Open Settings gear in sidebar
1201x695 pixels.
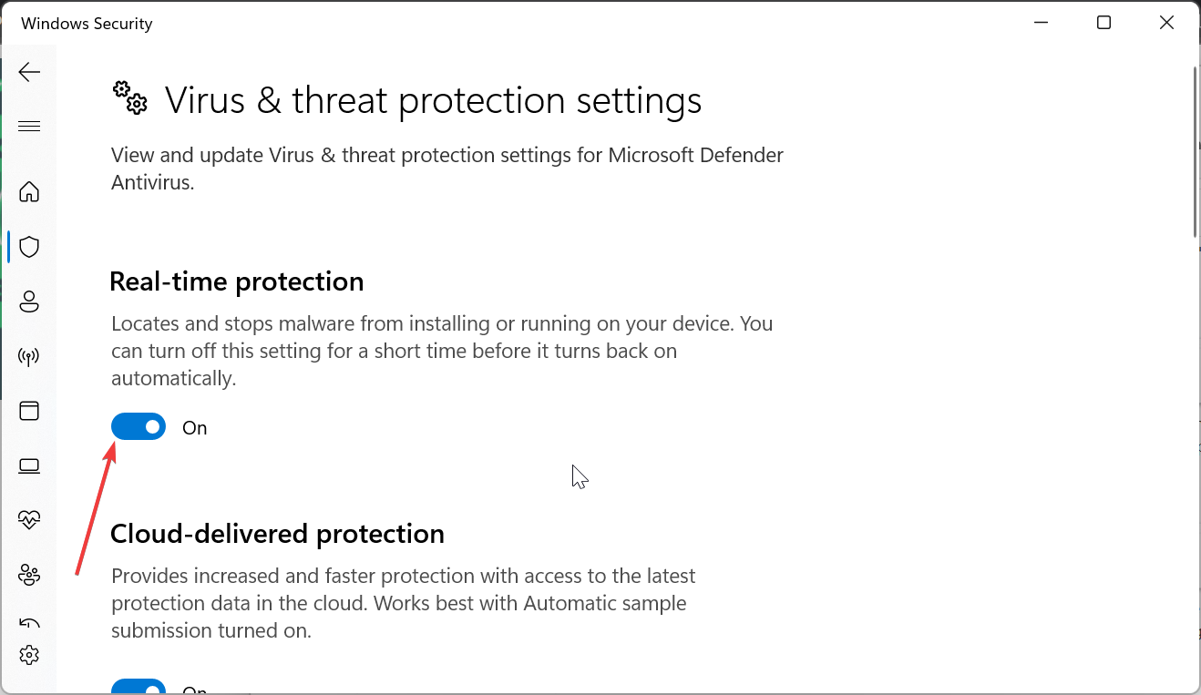[29, 655]
